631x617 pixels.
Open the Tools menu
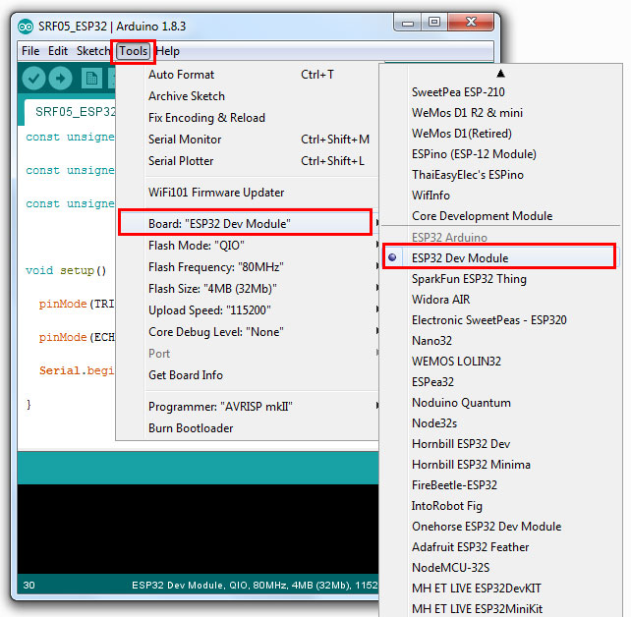[134, 51]
